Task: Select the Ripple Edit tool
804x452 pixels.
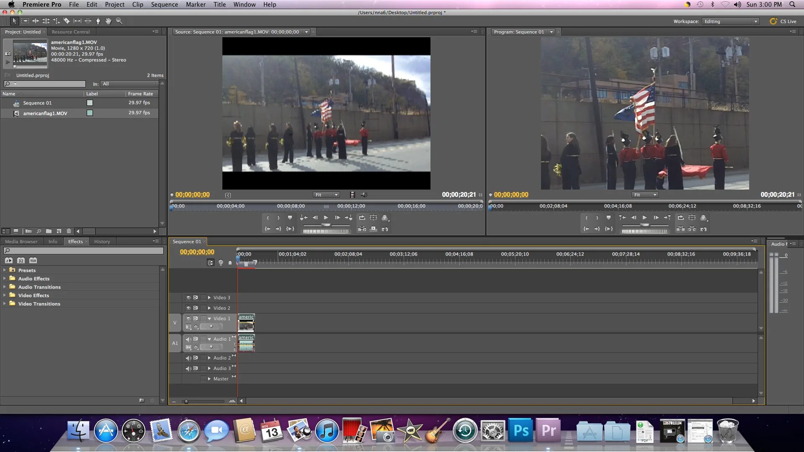Action: [36, 21]
